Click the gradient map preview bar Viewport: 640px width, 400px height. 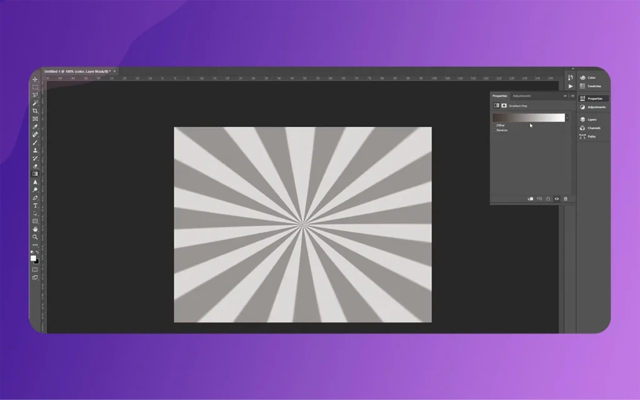tap(528, 117)
